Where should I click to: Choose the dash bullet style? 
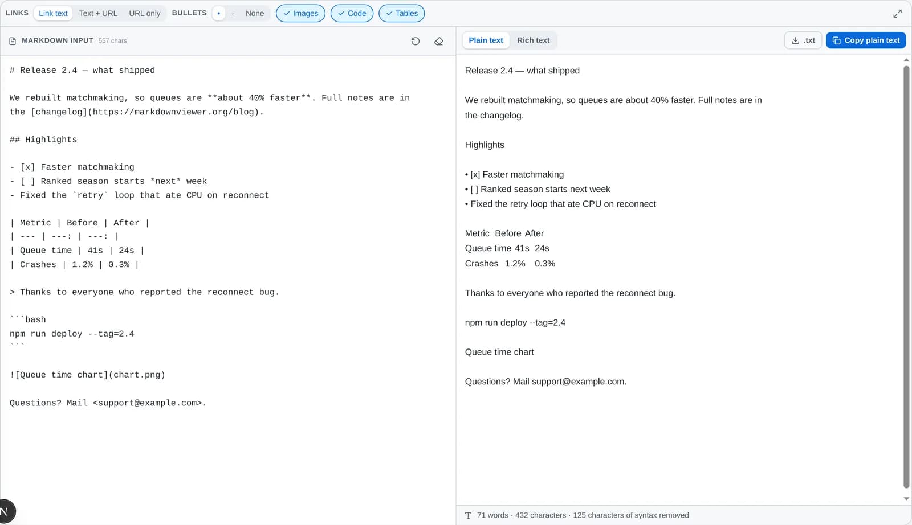[233, 13]
